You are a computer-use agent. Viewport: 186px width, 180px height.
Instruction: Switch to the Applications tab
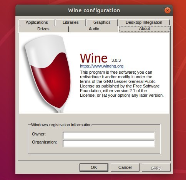37,22
